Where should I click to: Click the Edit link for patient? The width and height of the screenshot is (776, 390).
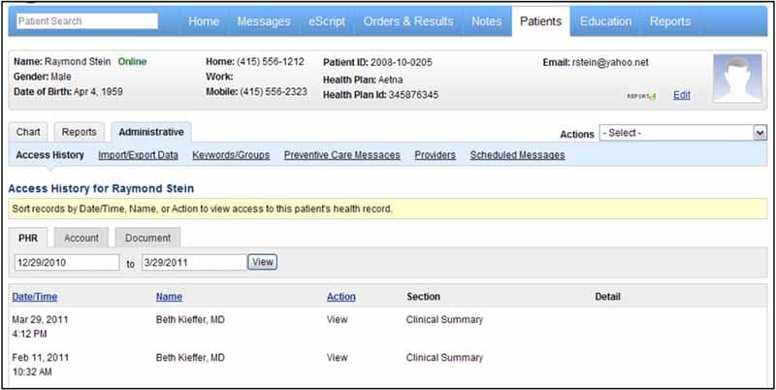coord(682,95)
